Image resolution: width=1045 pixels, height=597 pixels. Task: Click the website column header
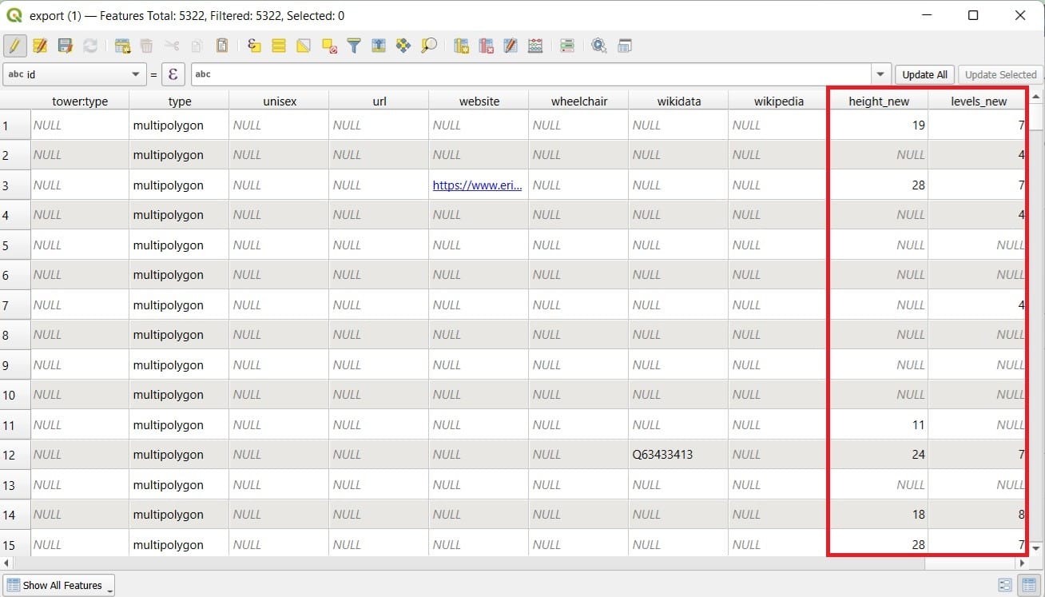pos(479,101)
